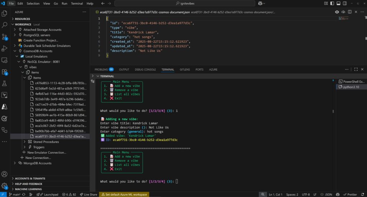Click Create Function Project...

pos(41,40)
